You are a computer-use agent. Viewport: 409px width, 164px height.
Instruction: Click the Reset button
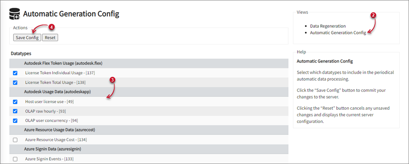coord(50,38)
